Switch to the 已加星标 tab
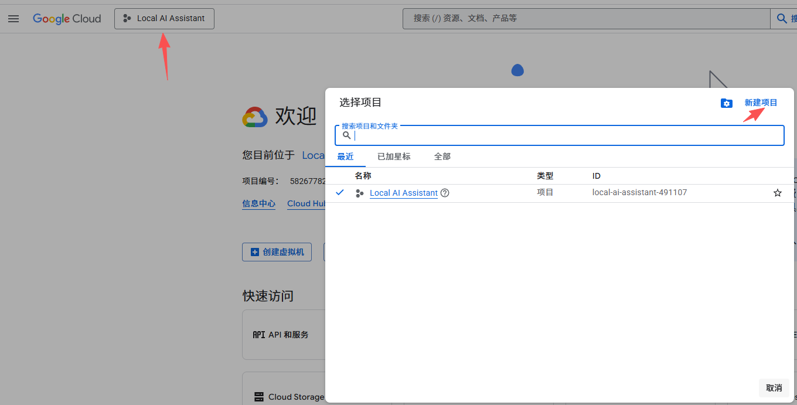This screenshot has width=797, height=405. 394,156
